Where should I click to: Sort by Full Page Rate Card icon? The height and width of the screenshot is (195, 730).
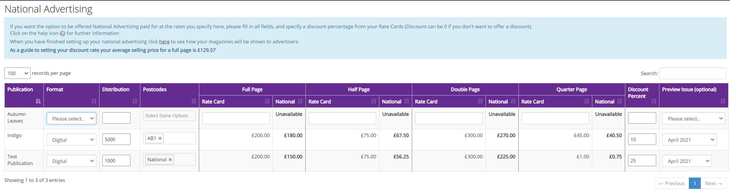pyautogui.click(x=267, y=101)
